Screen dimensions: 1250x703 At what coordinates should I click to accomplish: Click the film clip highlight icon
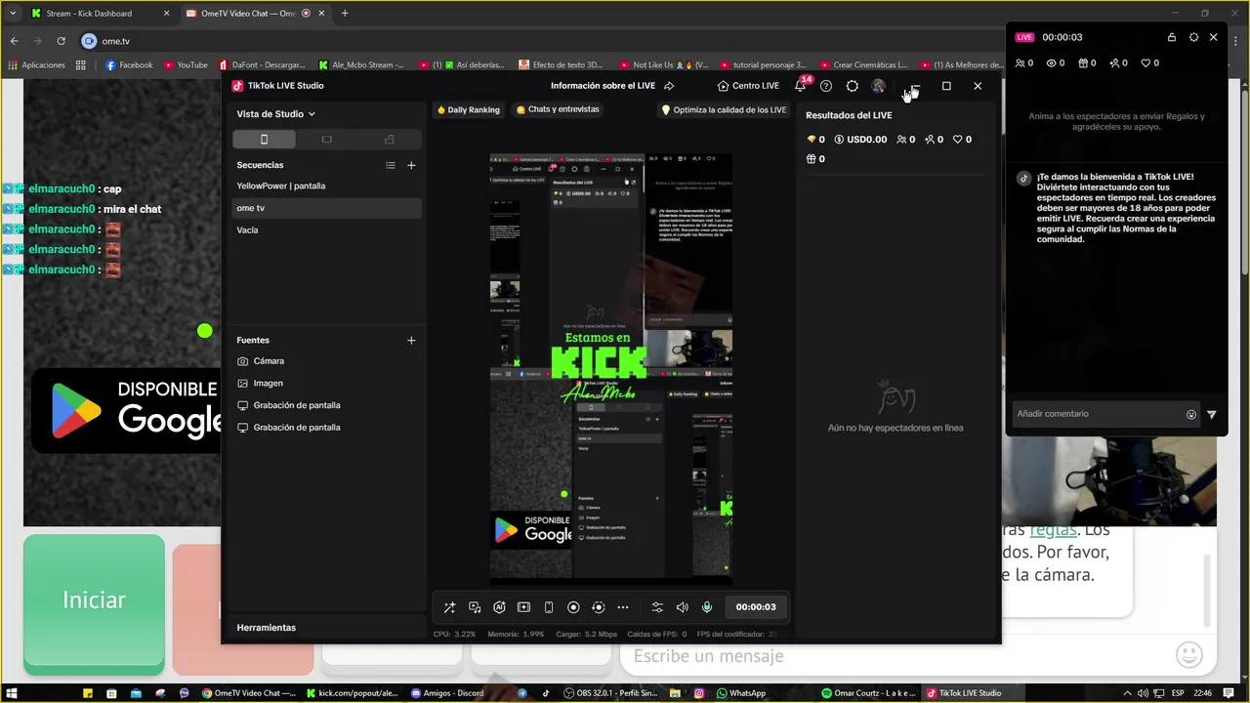click(x=523, y=607)
